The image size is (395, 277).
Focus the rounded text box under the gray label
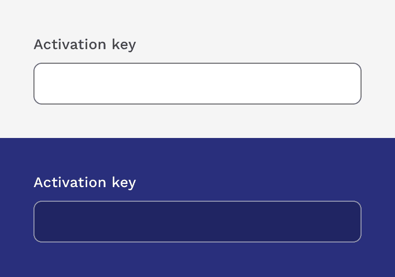pyautogui.click(x=197, y=84)
